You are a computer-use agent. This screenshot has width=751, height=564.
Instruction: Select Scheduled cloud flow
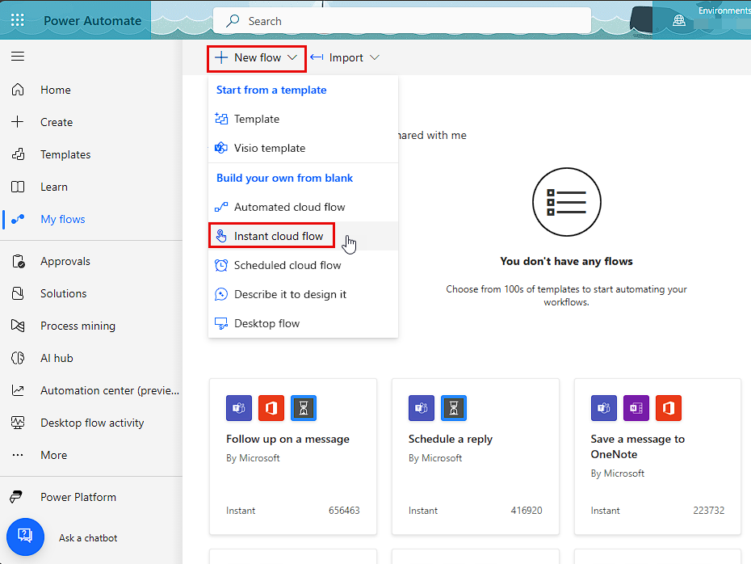[x=303, y=266]
